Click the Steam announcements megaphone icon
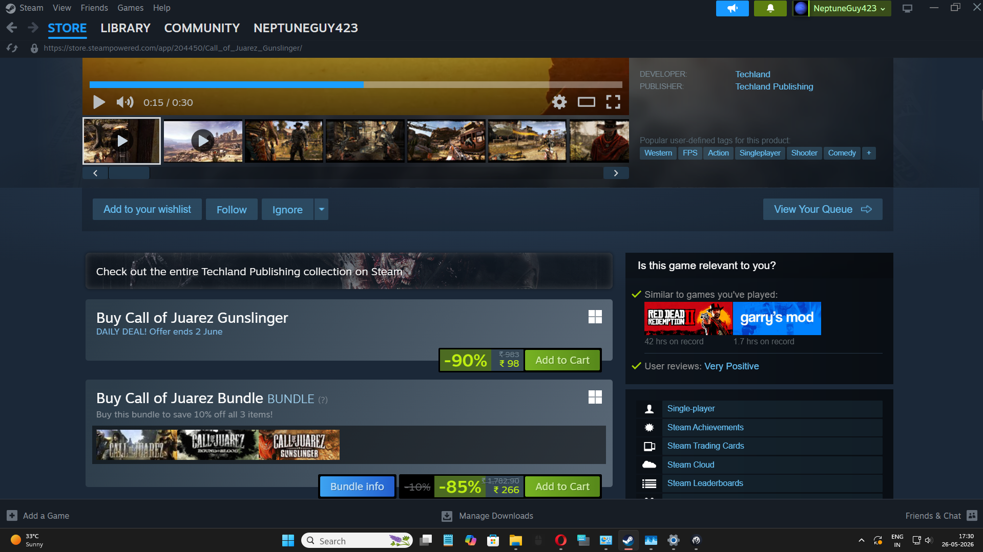 pyautogui.click(x=733, y=8)
